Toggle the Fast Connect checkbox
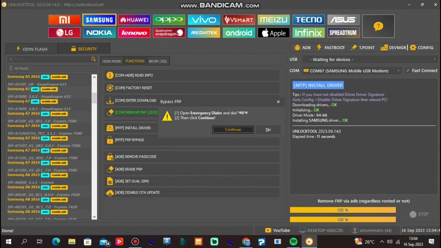 [x=408, y=71]
